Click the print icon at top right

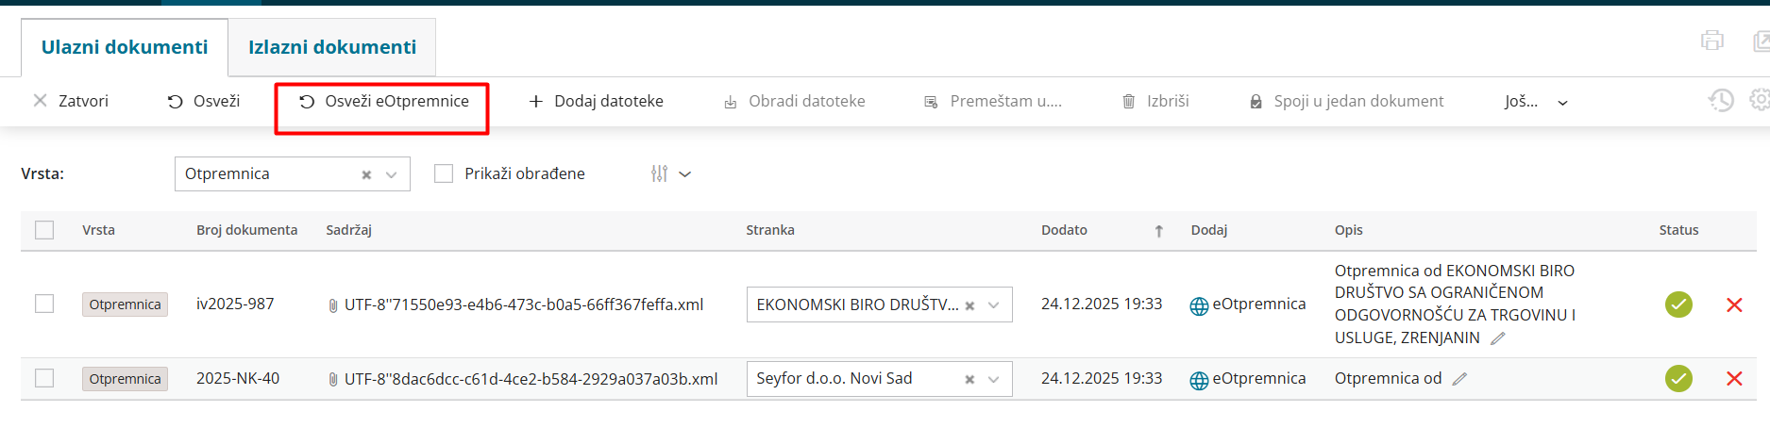[x=1711, y=41]
